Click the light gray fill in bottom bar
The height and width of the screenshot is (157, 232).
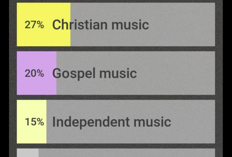[x=28, y=153]
